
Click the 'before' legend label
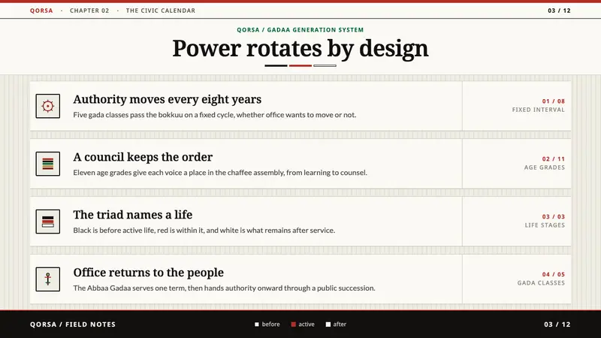(x=271, y=324)
